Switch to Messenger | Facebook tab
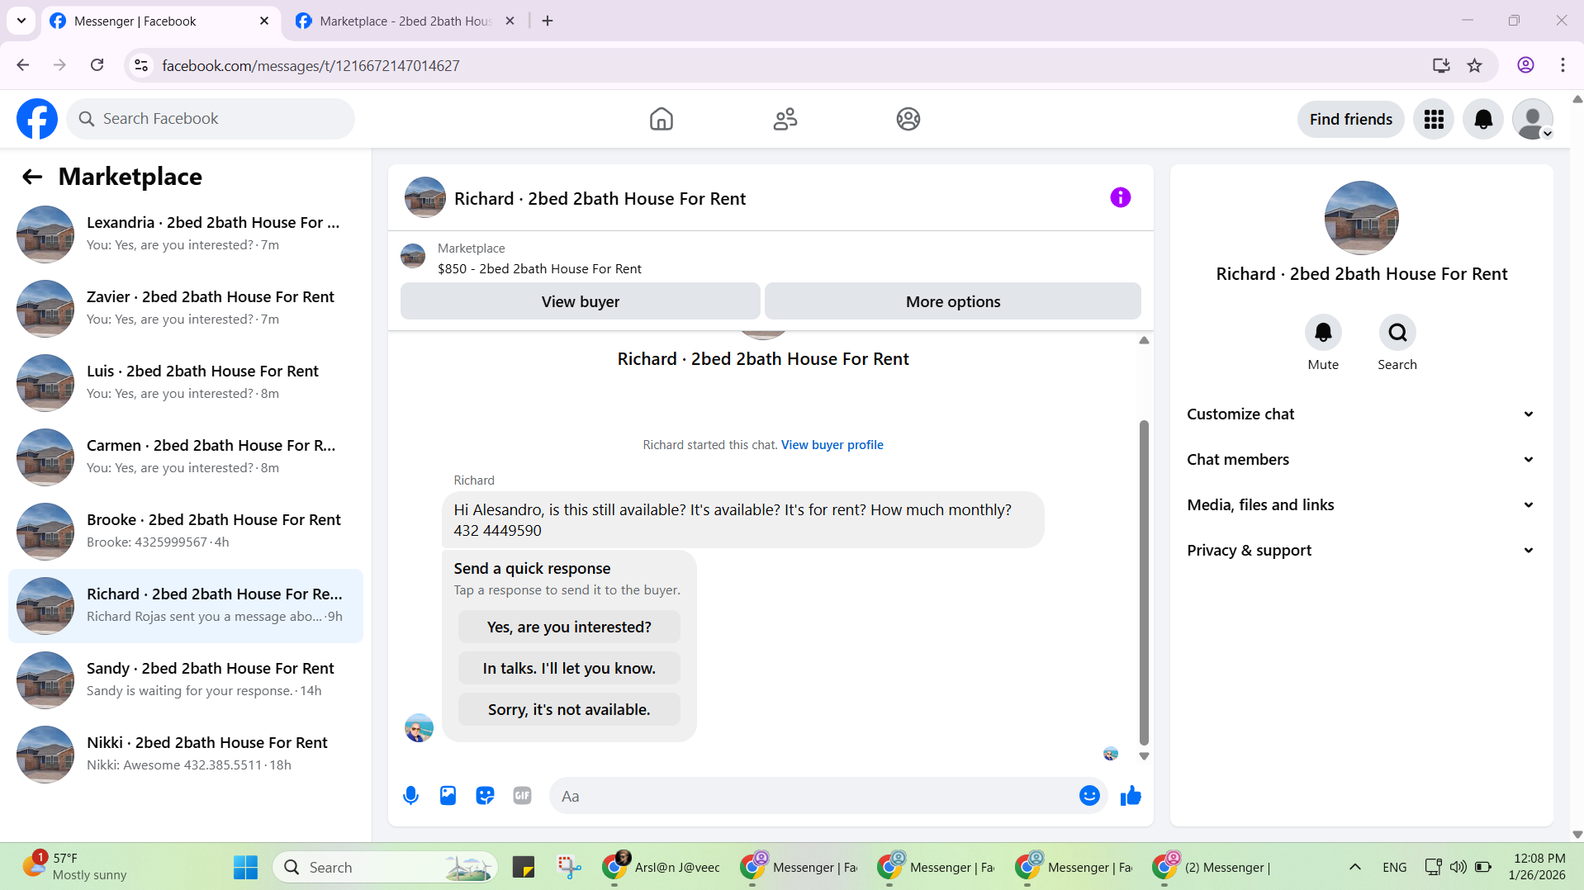 161,21
